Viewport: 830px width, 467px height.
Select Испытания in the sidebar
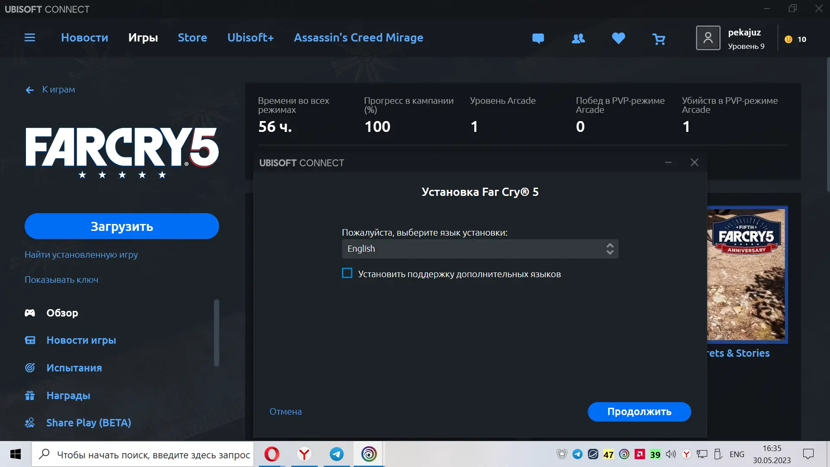[74, 368]
